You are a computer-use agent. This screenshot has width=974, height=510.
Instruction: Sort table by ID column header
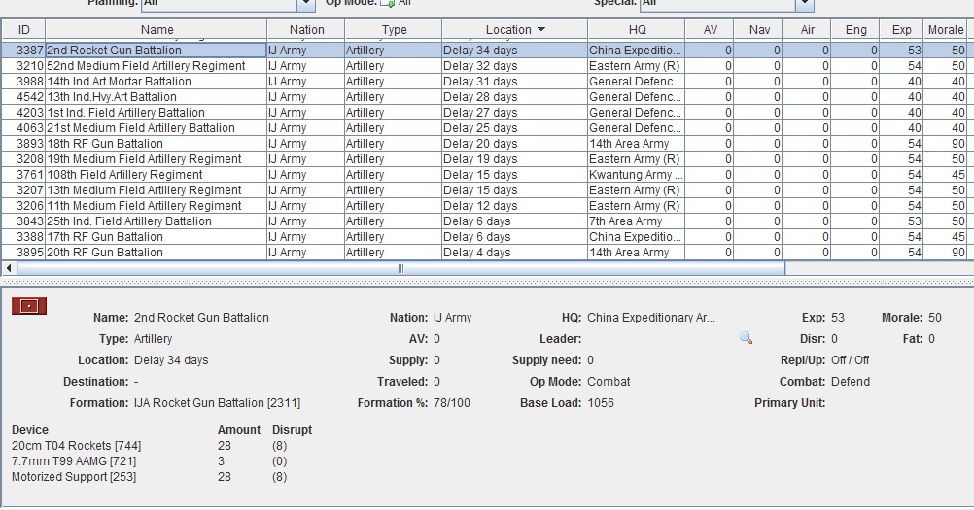23,30
